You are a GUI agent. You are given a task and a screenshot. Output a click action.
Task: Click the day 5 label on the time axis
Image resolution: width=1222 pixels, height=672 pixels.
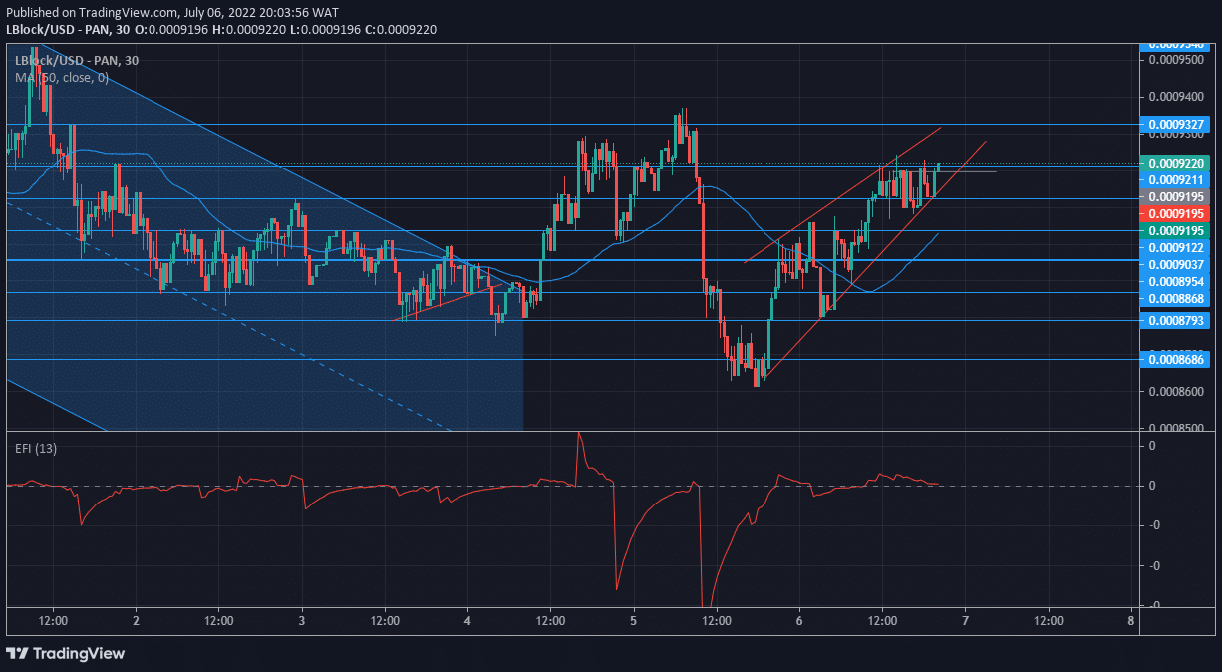coord(633,620)
